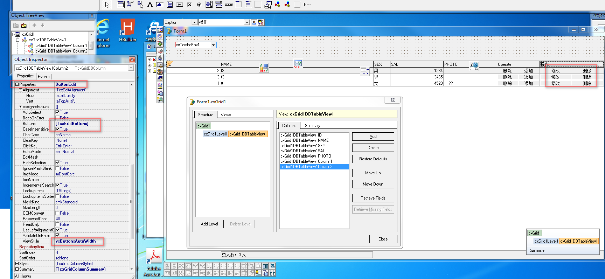The height and width of the screenshot is (279, 605).
Task: Toggle the BeepOnError checkbox
Action: tap(57, 118)
